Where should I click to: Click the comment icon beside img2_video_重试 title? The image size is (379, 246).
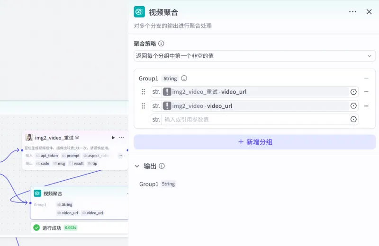pos(77,137)
